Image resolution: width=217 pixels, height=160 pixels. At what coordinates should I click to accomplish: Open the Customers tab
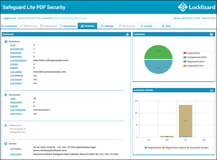(x=9, y=26)
